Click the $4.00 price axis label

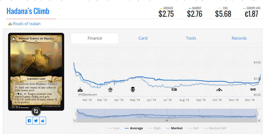[x=257, y=62]
